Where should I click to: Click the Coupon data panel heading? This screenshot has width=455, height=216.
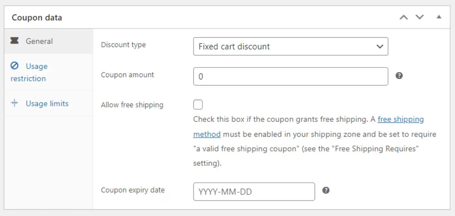click(x=37, y=17)
